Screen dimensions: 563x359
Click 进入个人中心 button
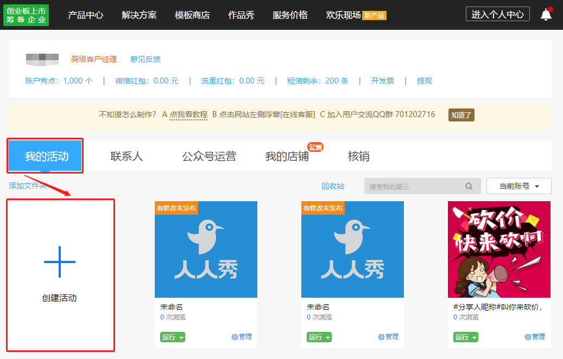click(498, 14)
